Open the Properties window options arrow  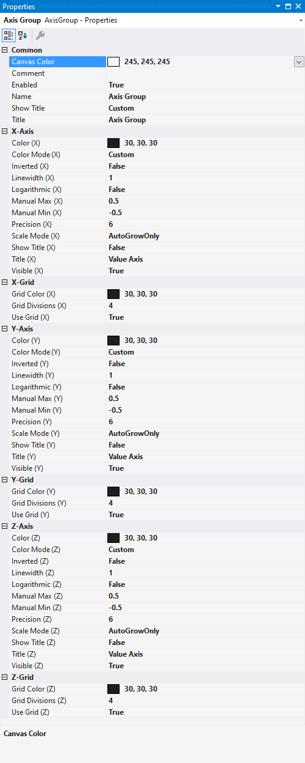point(279,6)
